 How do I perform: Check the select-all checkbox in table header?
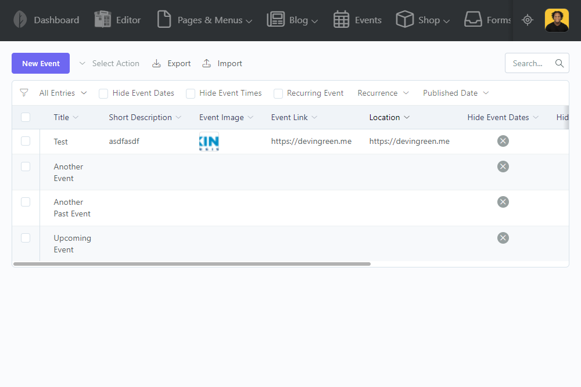(x=26, y=117)
